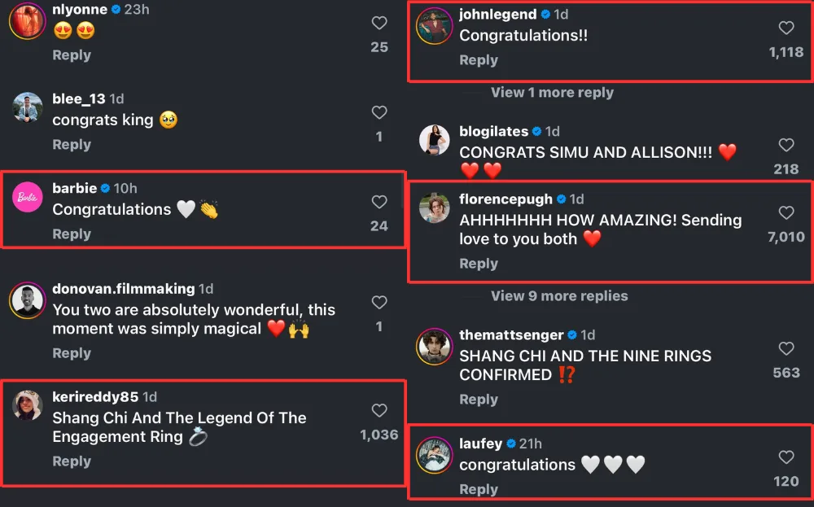Open barbie's pink profile picture
Screen dimensions: 814x507
click(28, 198)
